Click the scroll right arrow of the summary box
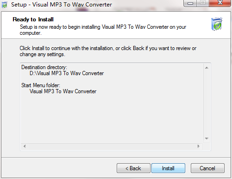The height and width of the screenshot is (179, 232). pyautogui.click(x=199, y=146)
